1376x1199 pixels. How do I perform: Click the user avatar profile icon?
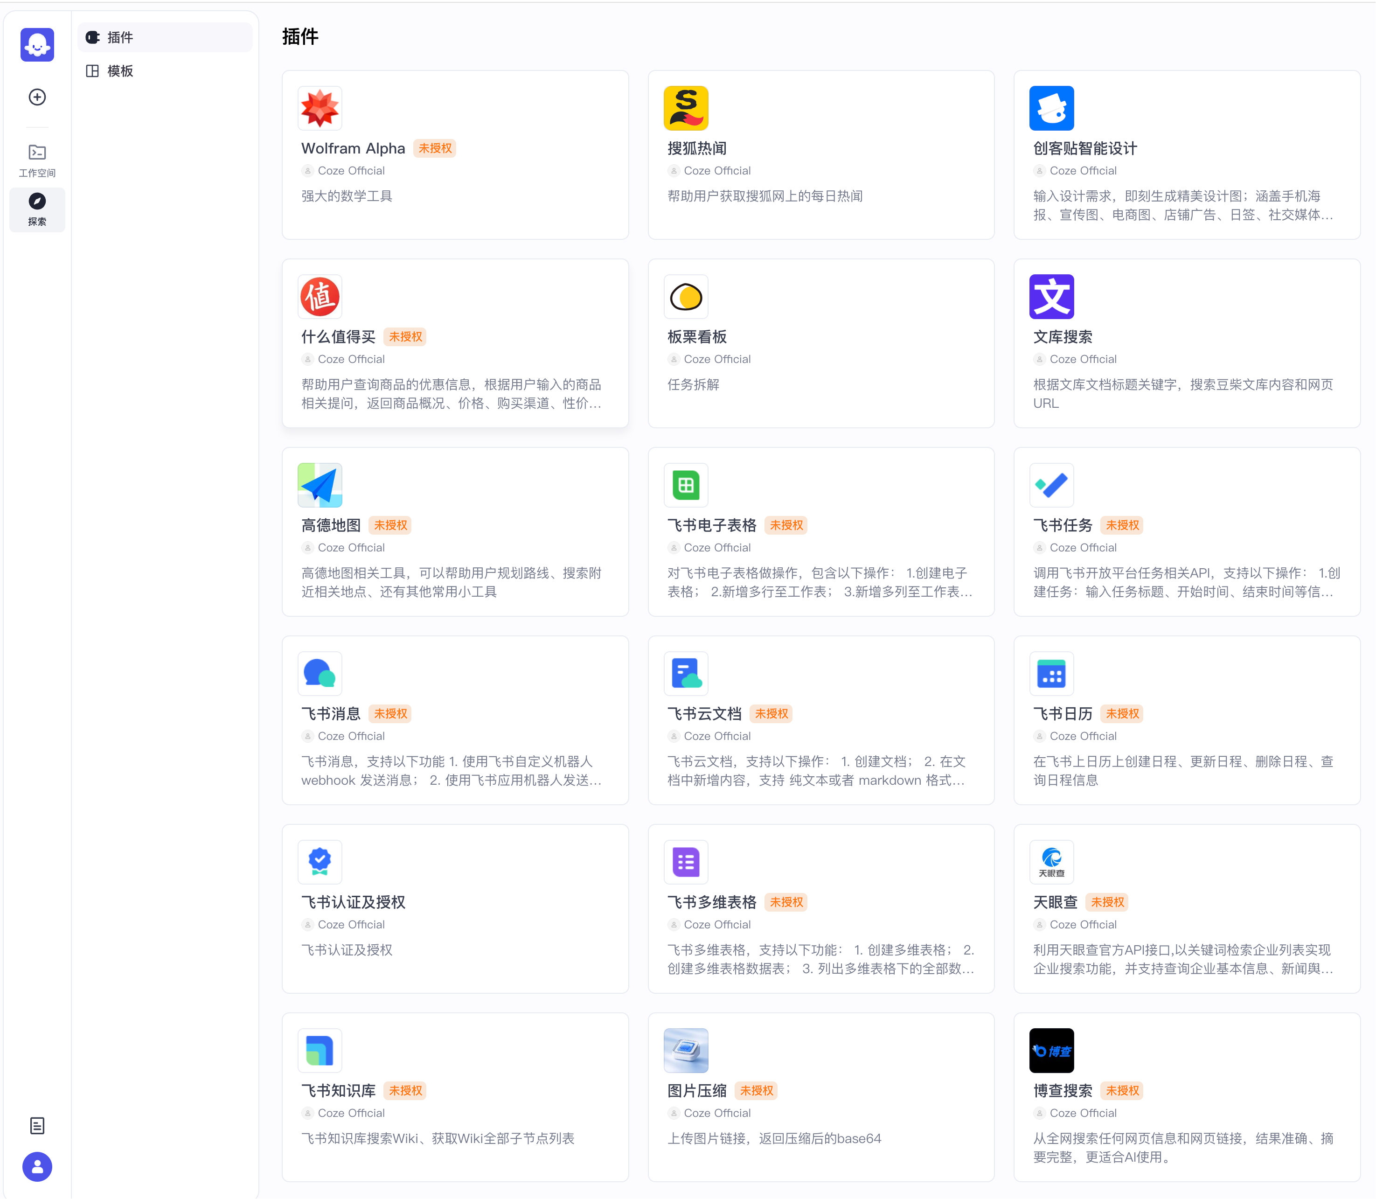[x=37, y=1167]
